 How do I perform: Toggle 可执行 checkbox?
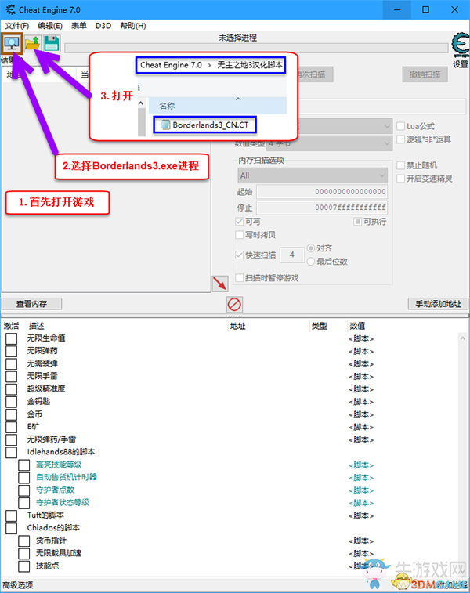coord(357,222)
